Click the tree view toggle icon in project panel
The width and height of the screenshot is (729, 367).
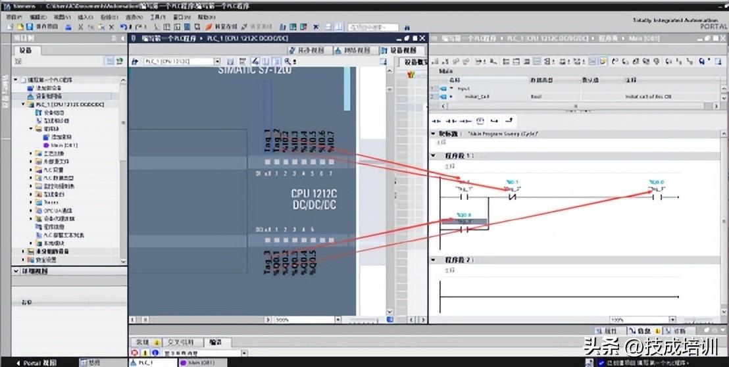pos(109,61)
